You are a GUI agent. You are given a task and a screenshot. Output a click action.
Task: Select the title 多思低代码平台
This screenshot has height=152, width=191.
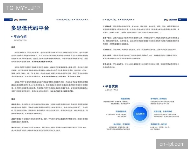coord(30,28)
